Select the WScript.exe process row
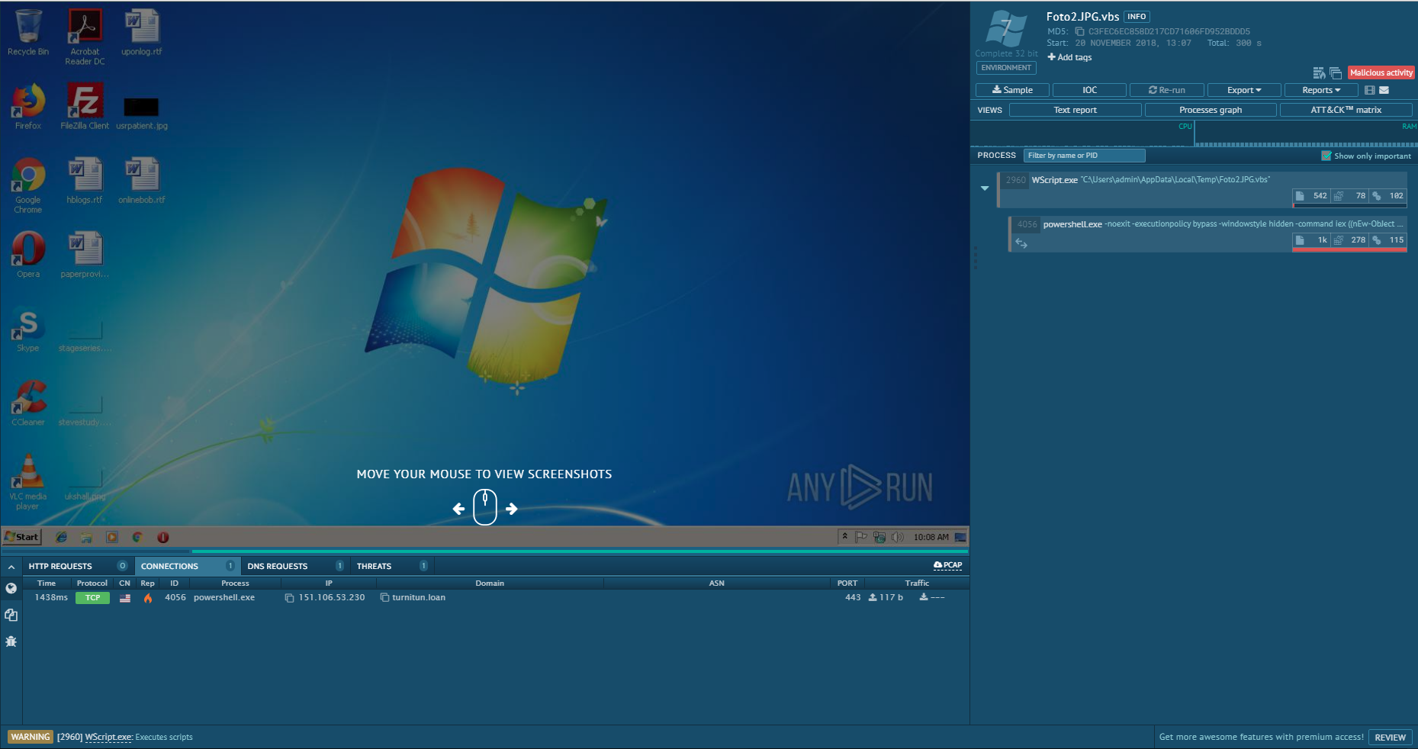1418x749 pixels. pyautogui.click(x=1202, y=188)
